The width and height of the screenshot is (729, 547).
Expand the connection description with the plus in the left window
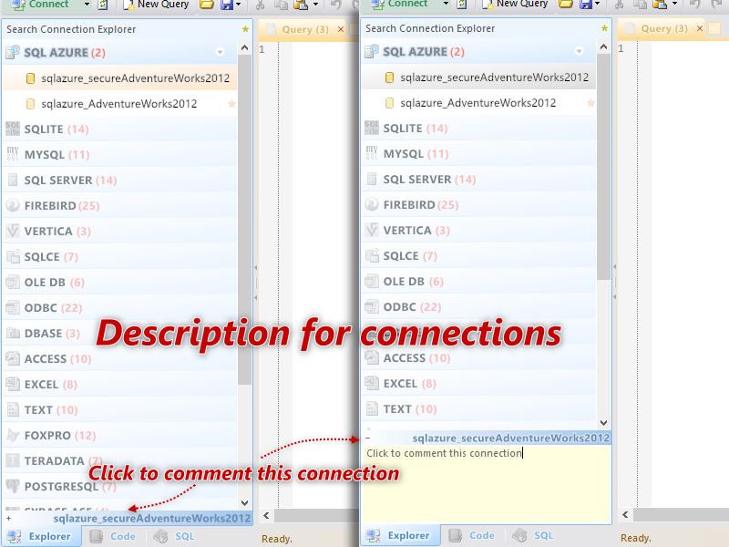9,518
